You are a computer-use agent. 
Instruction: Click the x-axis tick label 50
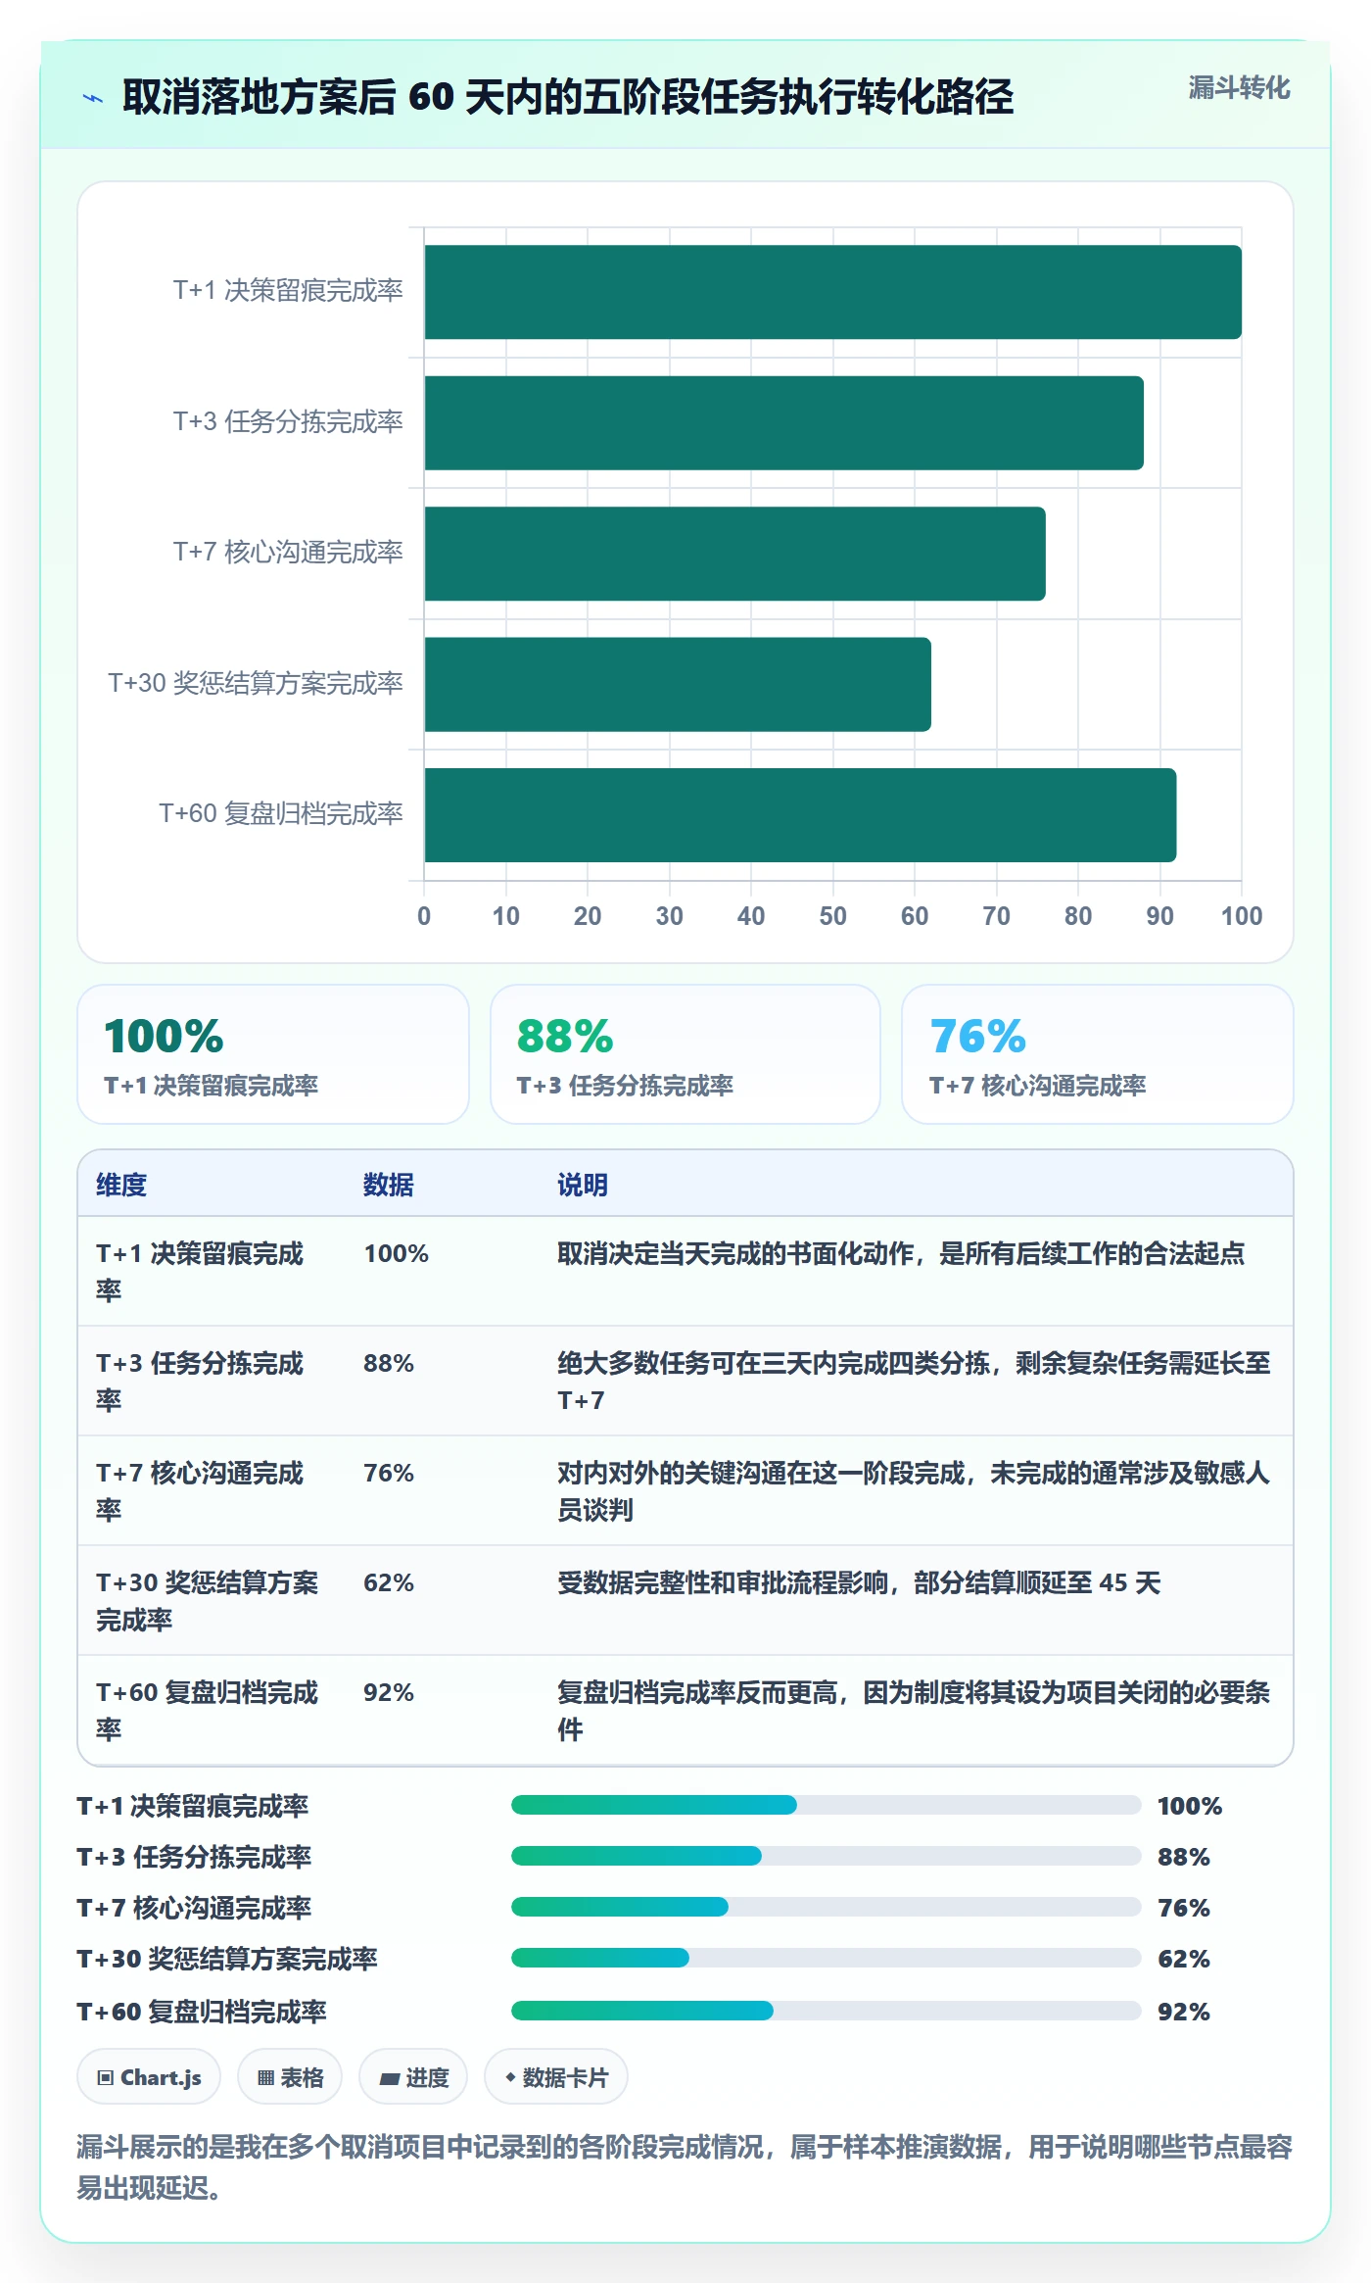click(x=832, y=916)
